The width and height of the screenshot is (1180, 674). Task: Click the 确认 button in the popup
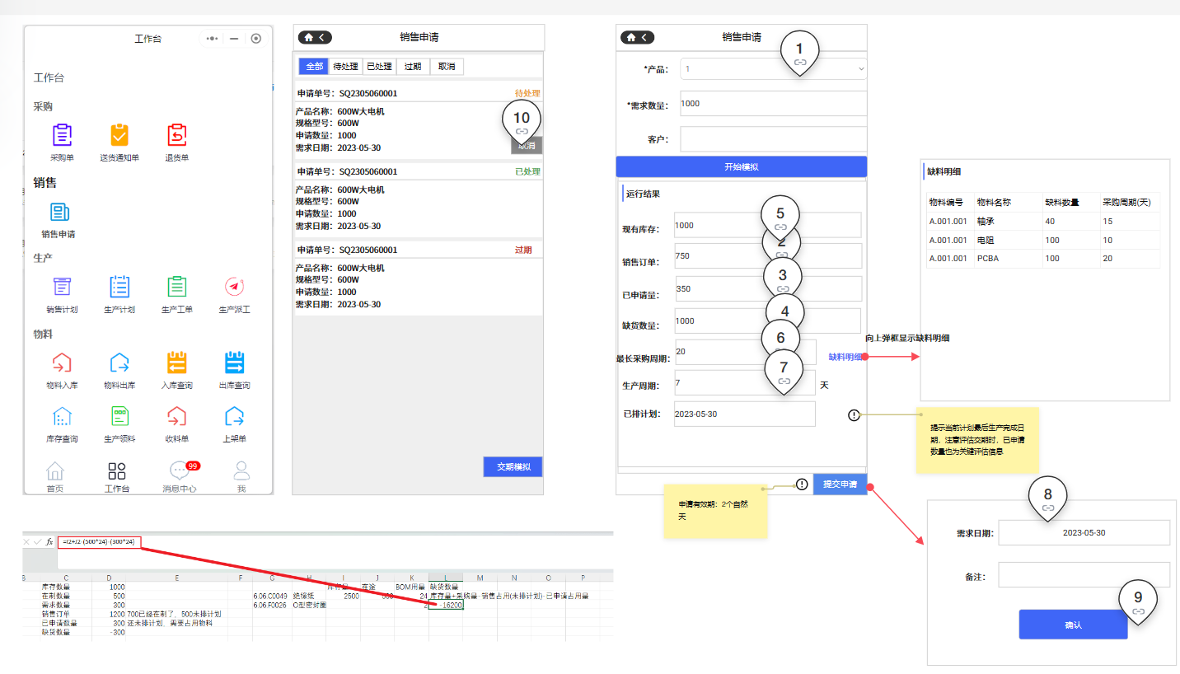pyautogui.click(x=1073, y=625)
